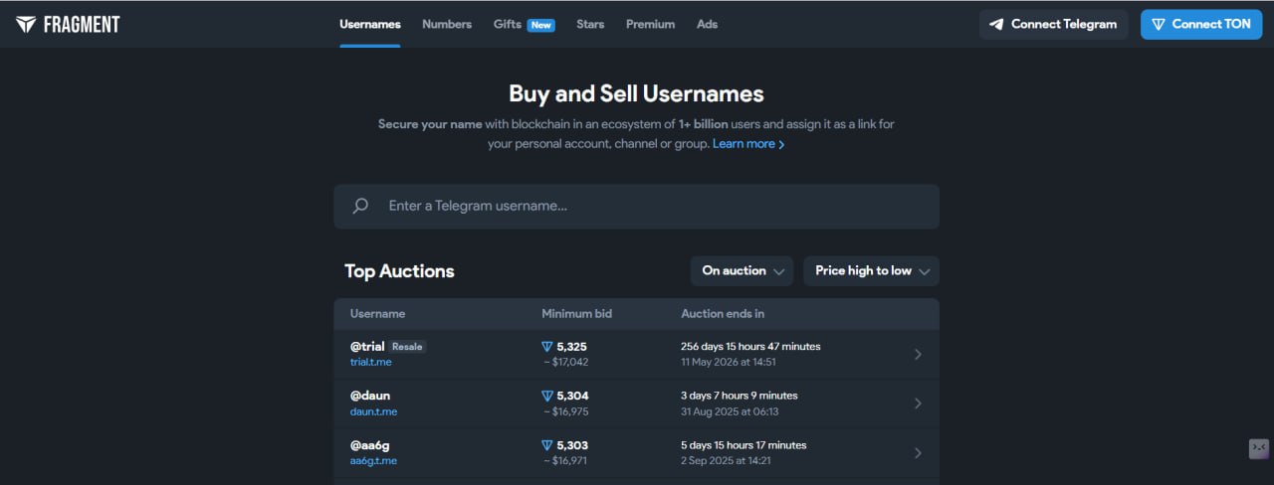The width and height of the screenshot is (1274, 485).
Task: Click the Connect TON button
Action: point(1201,24)
